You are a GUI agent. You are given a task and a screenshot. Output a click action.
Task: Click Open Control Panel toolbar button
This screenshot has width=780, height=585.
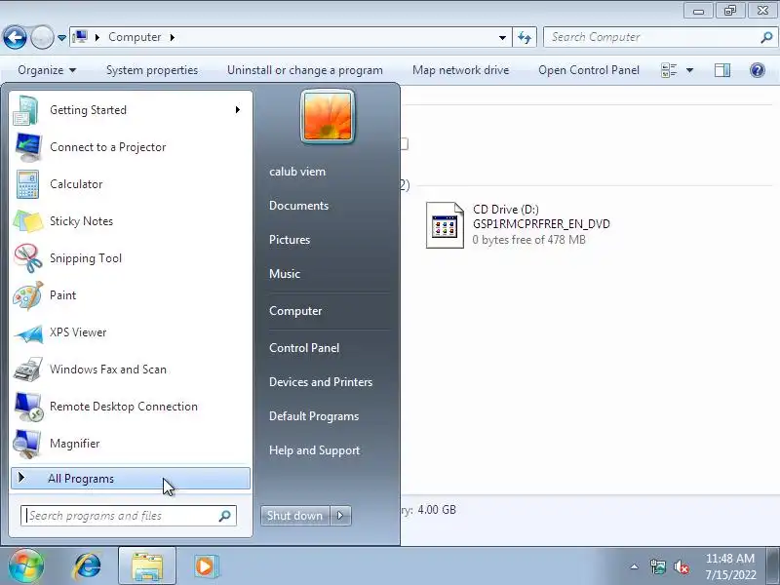click(x=589, y=70)
